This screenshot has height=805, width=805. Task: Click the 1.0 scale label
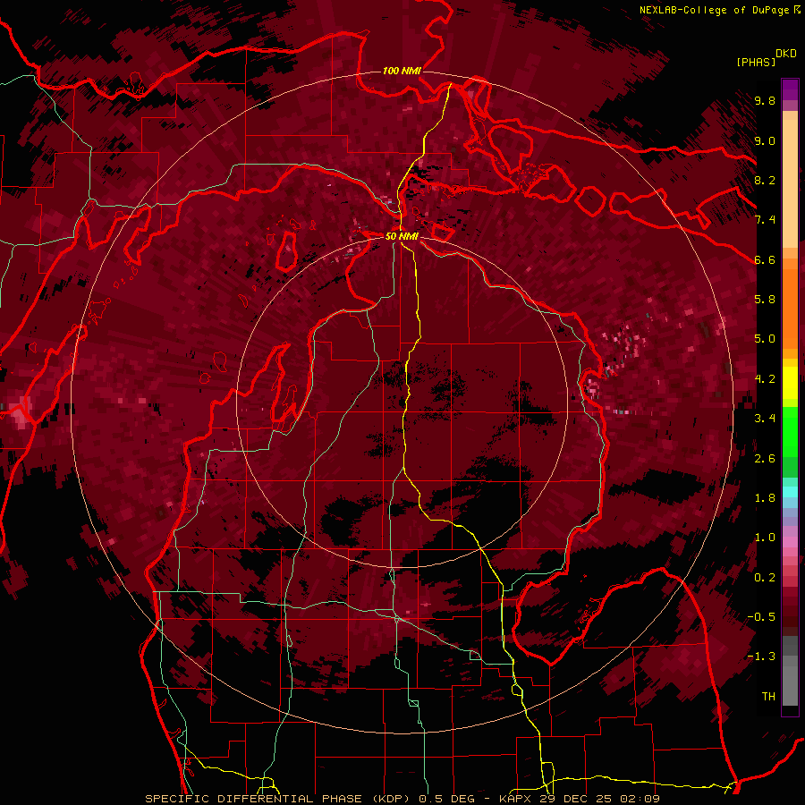(x=765, y=538)
